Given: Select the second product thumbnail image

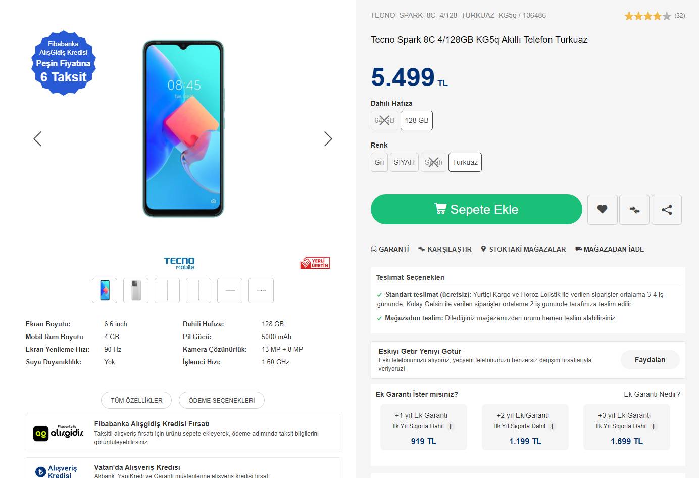Looking at the screenshot, I should point(136,291).
